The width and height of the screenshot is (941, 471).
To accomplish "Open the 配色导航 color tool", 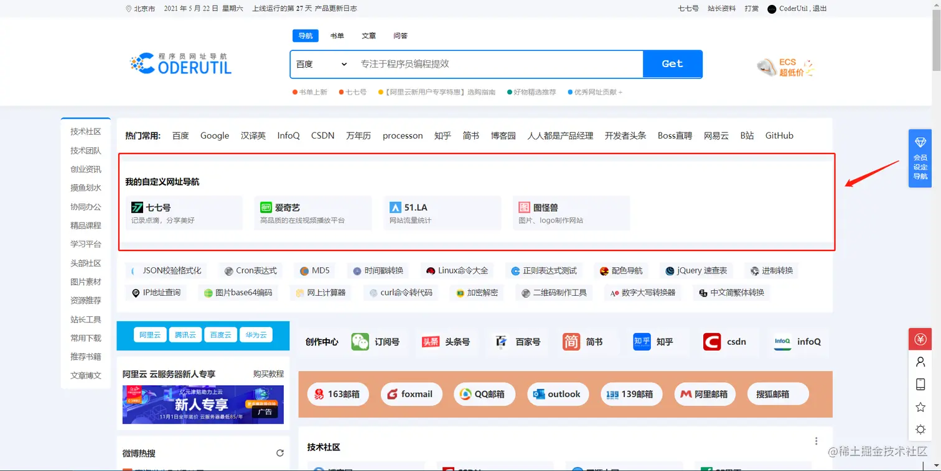I will pos(621,271).
